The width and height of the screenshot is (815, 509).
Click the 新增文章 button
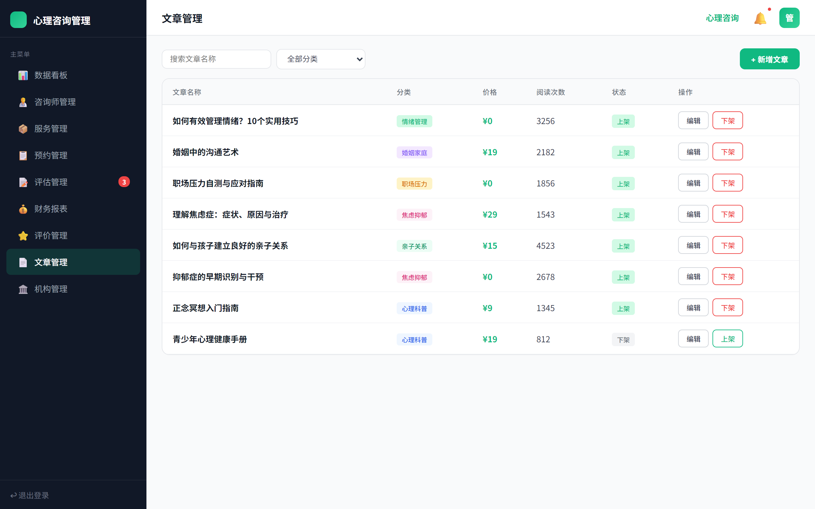tap(769, 59)
